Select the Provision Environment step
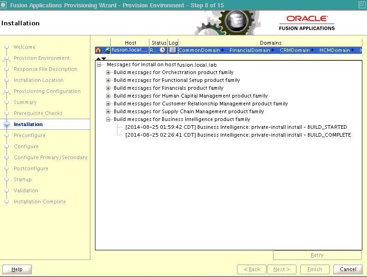 (41, 58)
